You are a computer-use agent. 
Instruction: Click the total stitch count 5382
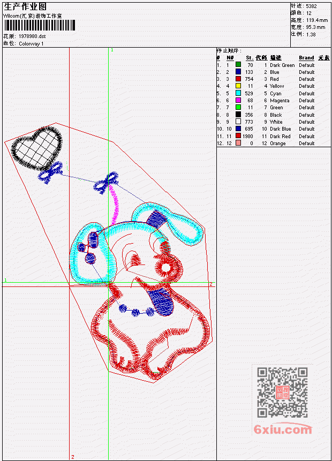pos(311,6)
